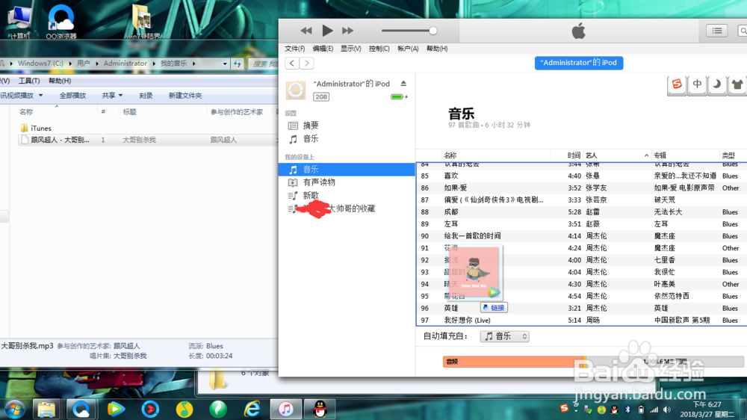Screen dimensions: 747x420
Task: Open 讯视频播放 dropdown in Explorer toolbar
Action: click(x=22, y=96)
